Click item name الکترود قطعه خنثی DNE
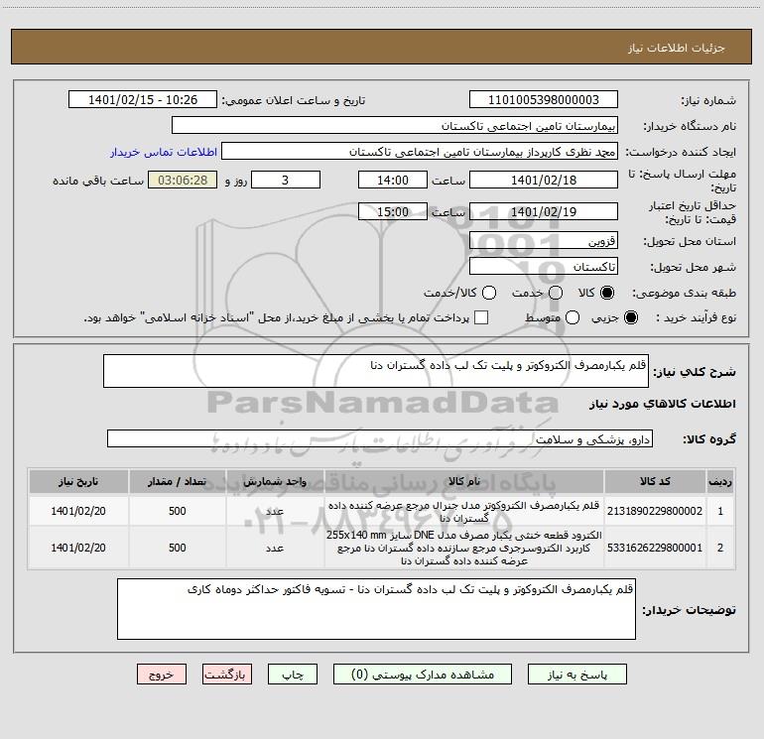 coord(464,548)
